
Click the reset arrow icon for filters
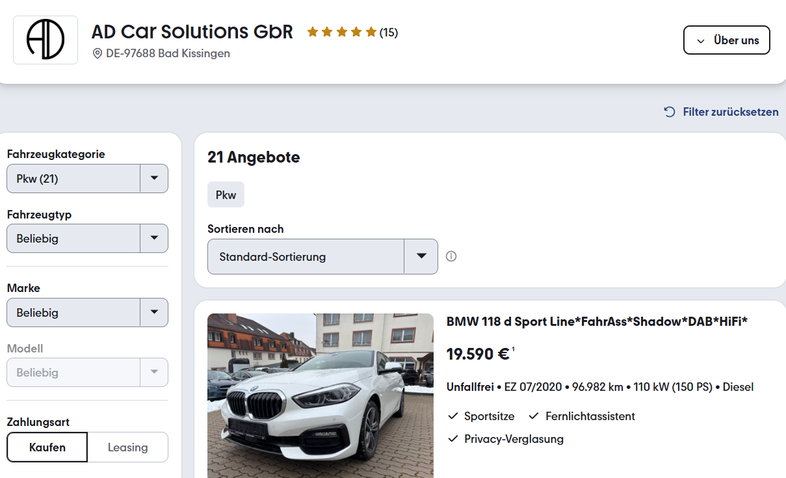click(670, 112)
